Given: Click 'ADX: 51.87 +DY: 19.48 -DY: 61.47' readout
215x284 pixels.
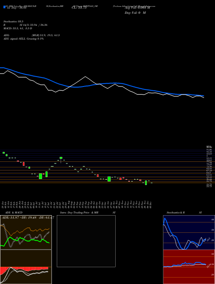Looking at the screenshot, I should click(x=28, y=218).
